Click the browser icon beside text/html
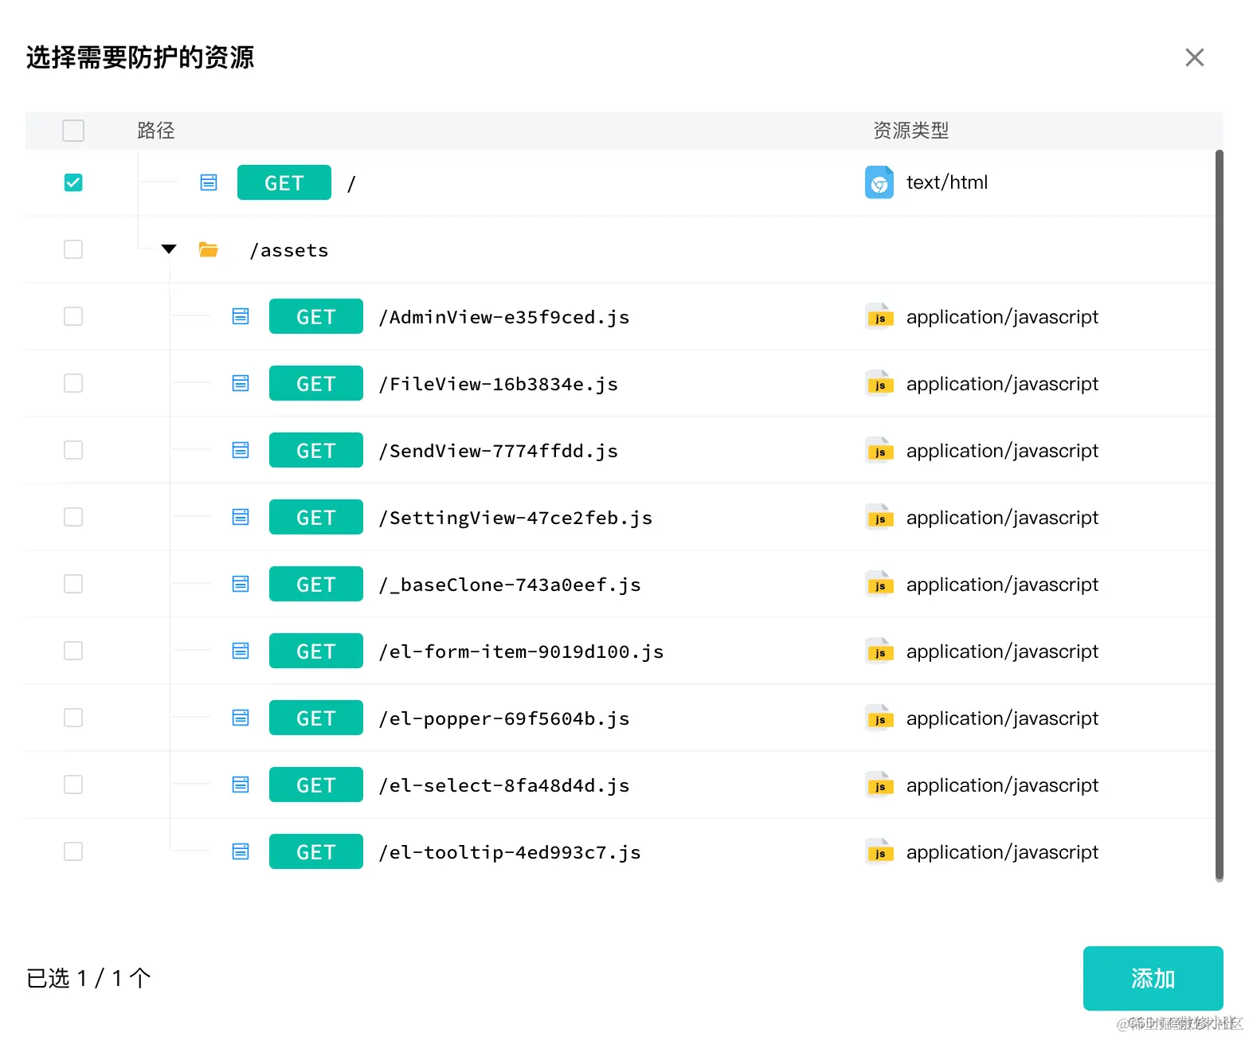The width and height of the screenshot is (1249, 1037). tap(879, 182)
